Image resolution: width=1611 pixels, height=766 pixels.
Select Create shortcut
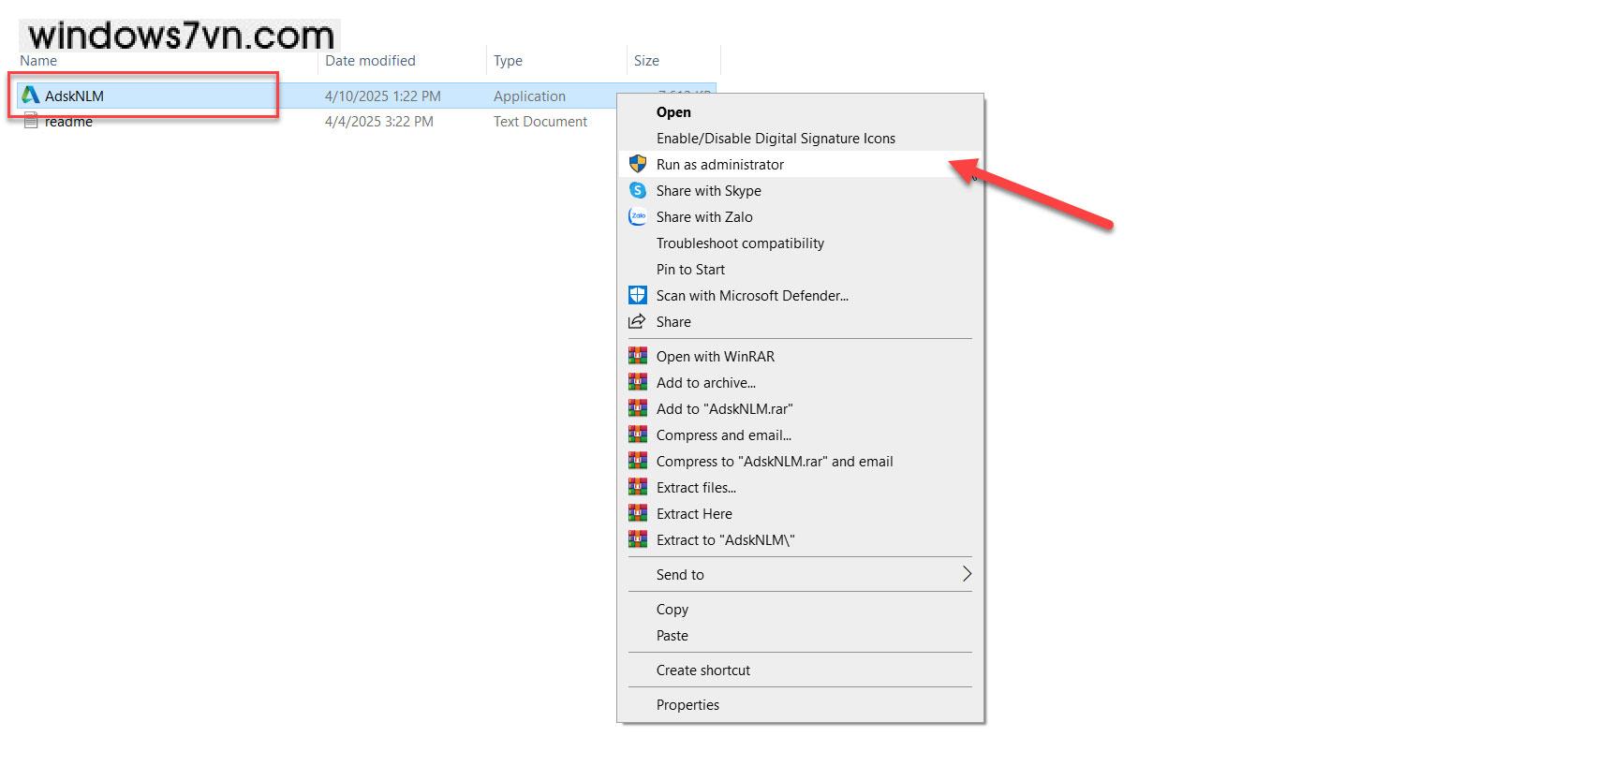coord(702,670)
